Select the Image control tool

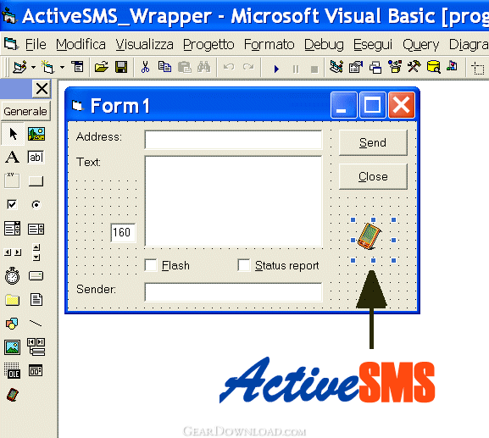(x=12, y=347)
